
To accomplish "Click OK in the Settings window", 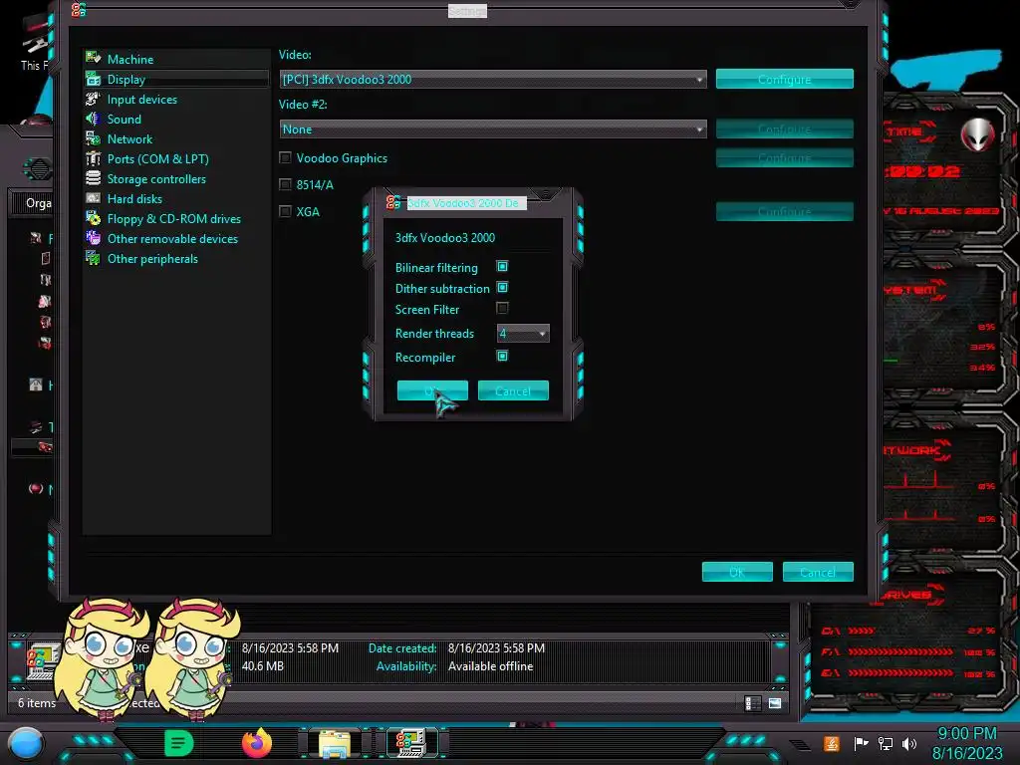I will [x=738, y=572].
